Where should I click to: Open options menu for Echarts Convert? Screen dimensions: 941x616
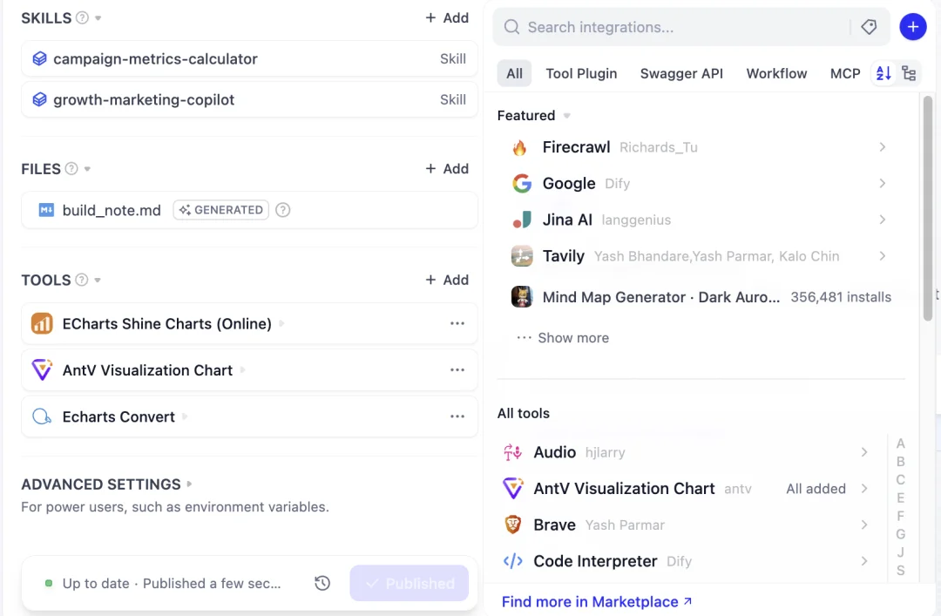(x=457, y=416)
